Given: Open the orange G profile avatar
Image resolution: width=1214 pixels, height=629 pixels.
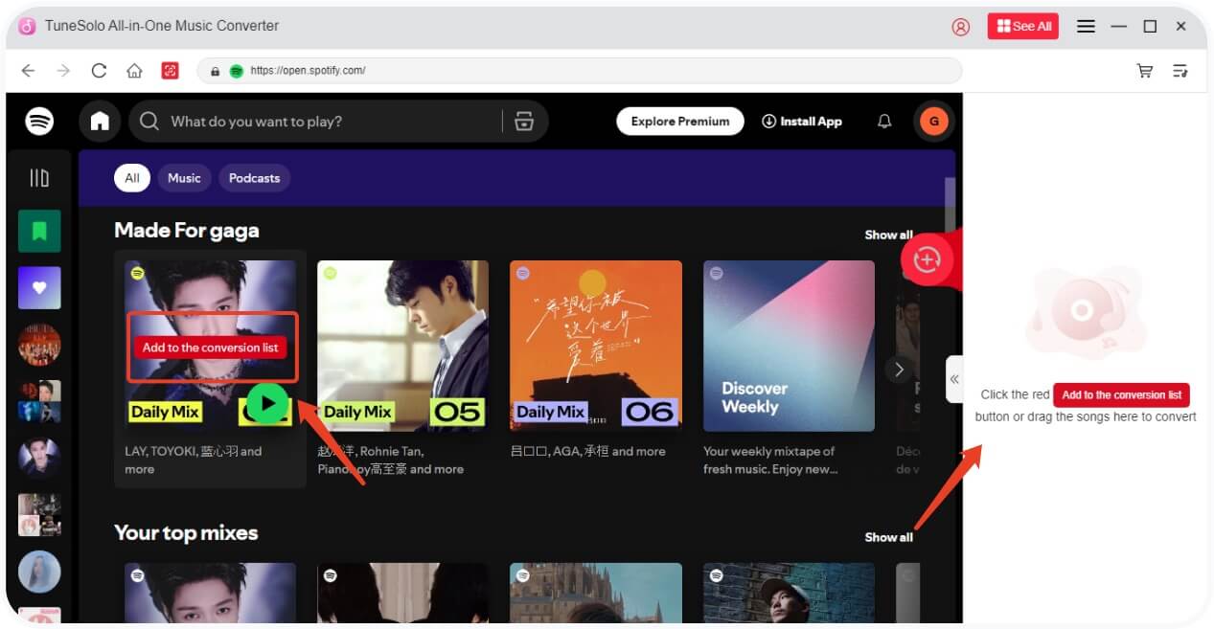Looking at the screenshot, I should (x=933, y=122).
